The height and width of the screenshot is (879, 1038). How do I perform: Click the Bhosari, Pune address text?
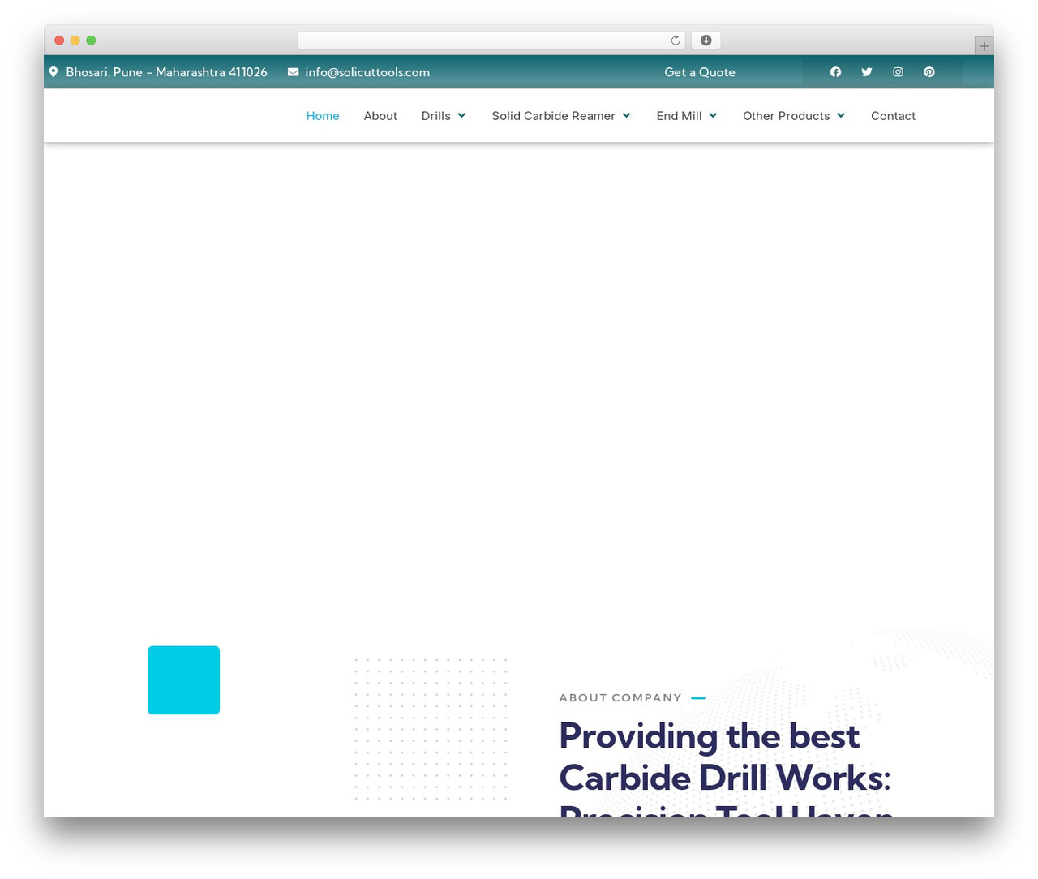click(x=166, y=72)
